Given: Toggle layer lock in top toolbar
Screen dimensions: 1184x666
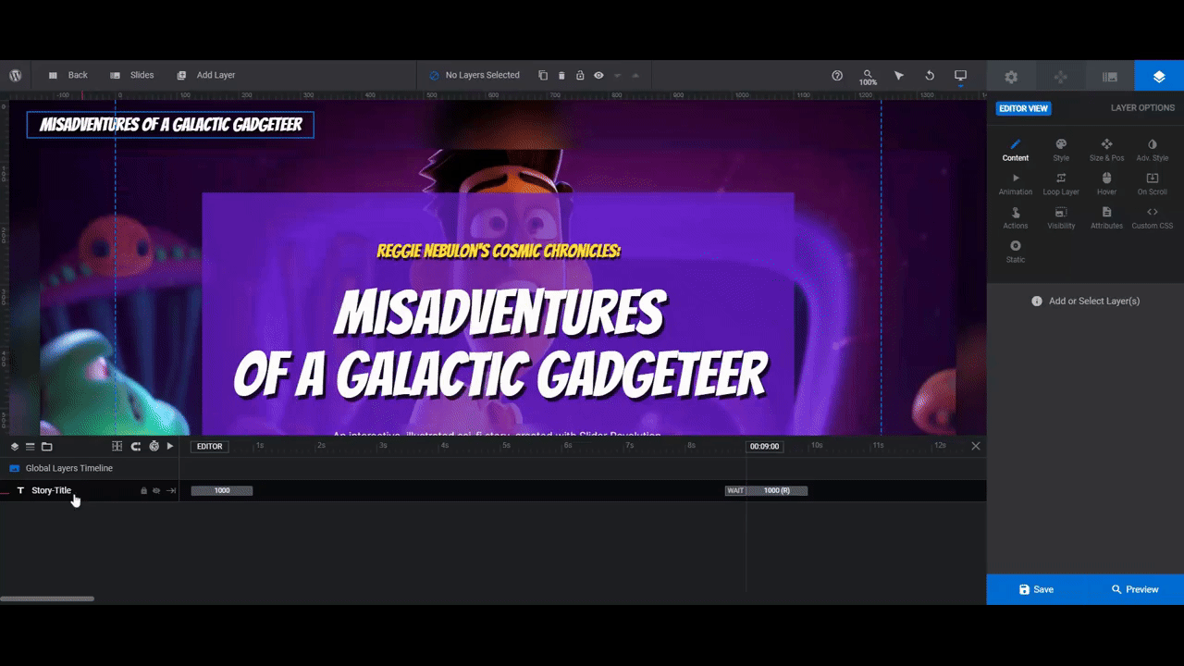Looking at the screenshot, I should click(580, 76).
